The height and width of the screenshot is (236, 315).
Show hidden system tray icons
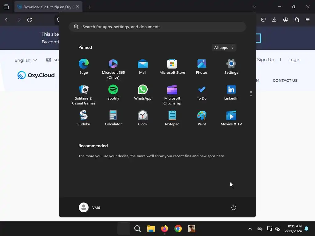[250, 229]
